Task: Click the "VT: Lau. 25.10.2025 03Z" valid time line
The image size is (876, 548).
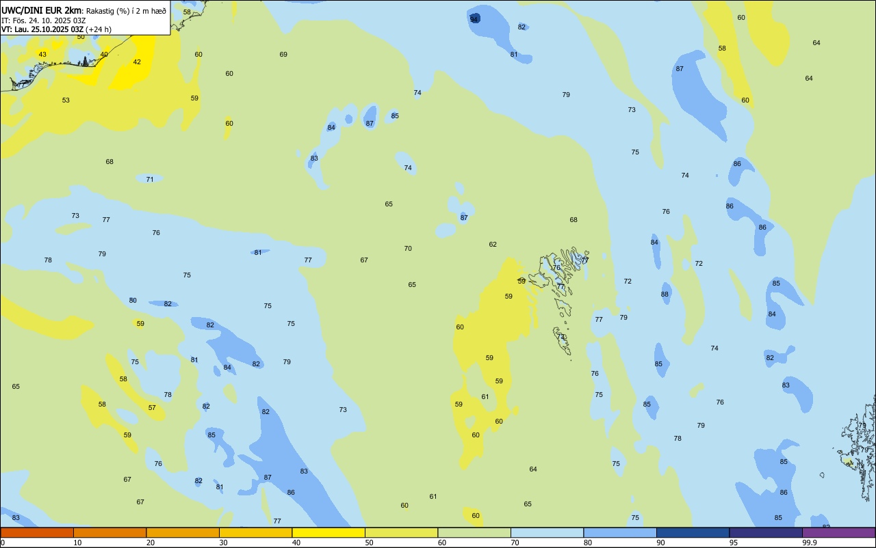Action: point(42,29)
